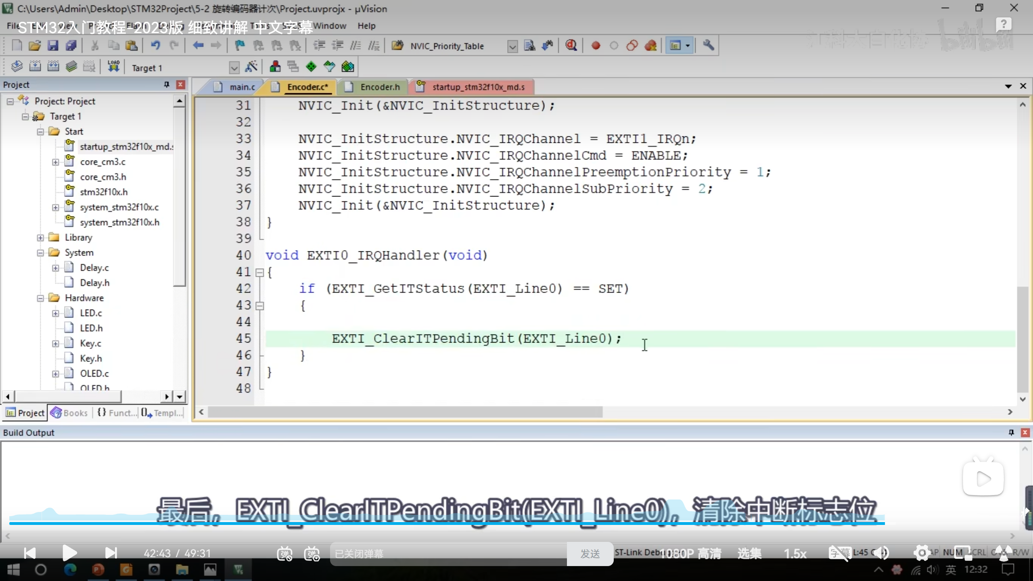Screen dimensions: 1033x581
Task: Collapse code fold at line 41
Action: [x=260, y=273]
